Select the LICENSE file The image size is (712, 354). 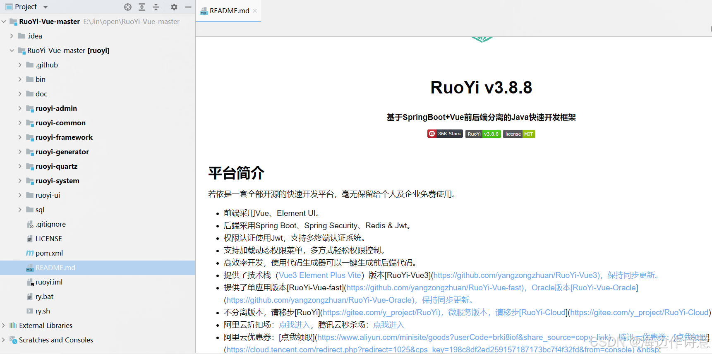tap(49, 239)
